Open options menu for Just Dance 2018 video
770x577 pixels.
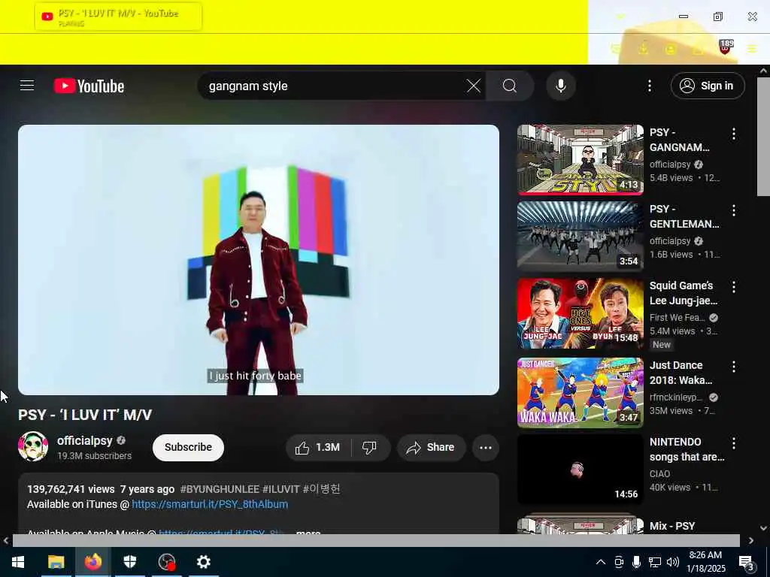(x=734, y=367)
